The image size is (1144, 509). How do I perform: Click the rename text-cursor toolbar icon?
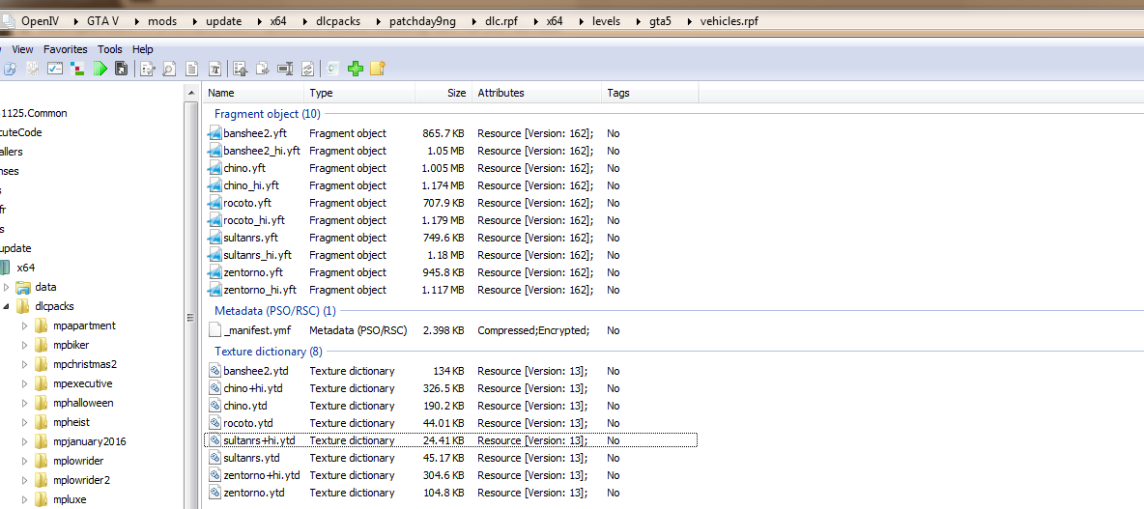point(285,69)
